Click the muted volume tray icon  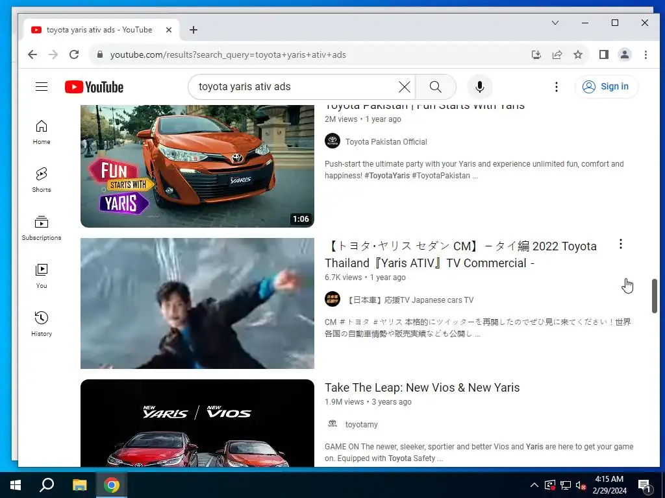tap(581, 485)
